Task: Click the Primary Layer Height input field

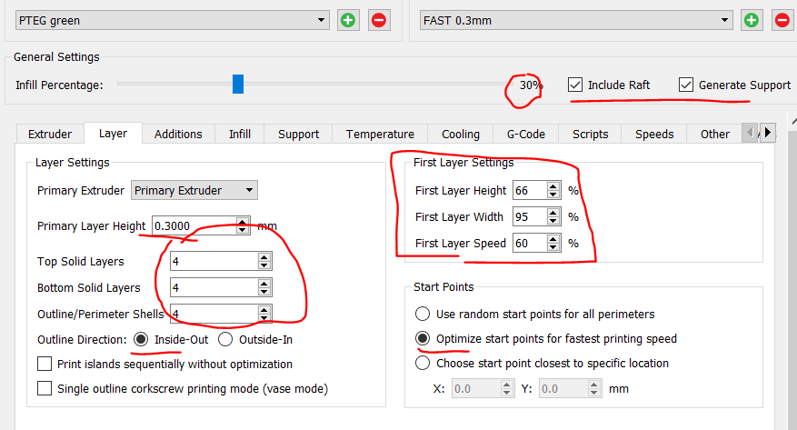Action: tap(193, 226)
